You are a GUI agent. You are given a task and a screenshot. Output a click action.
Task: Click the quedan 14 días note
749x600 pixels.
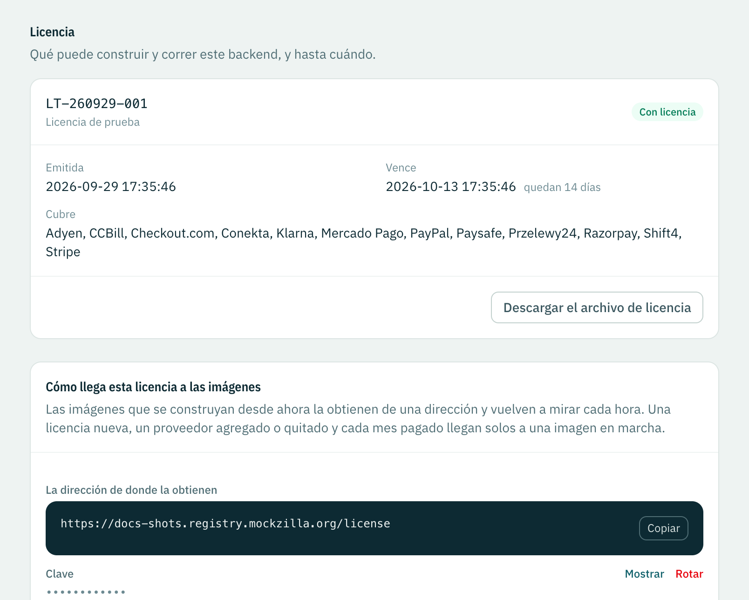[562, 187]
